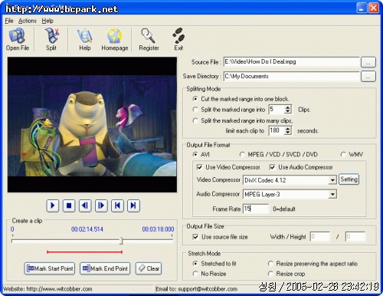
Task: Click the Split filmstrip scissors icon
Action: 52,36
